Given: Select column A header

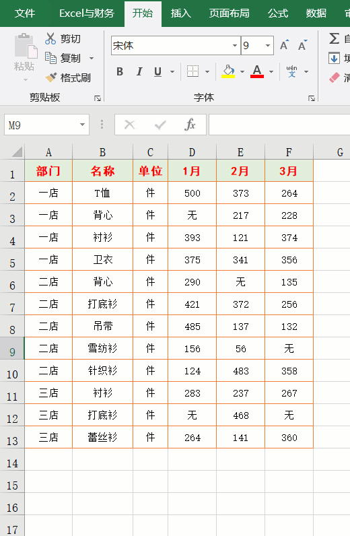Looking at the screenshot, I should click(48, 152).
